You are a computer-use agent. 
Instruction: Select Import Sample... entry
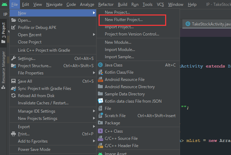tap(138, 57)
